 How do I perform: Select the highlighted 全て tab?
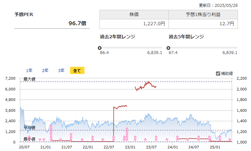(x=77, y=70)
